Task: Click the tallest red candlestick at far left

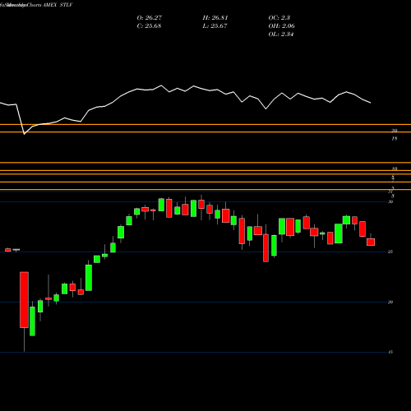Action: (24, 300)
